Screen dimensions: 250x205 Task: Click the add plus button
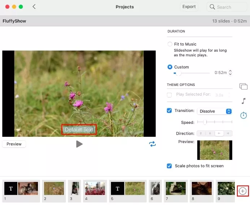tap(242, 191)
